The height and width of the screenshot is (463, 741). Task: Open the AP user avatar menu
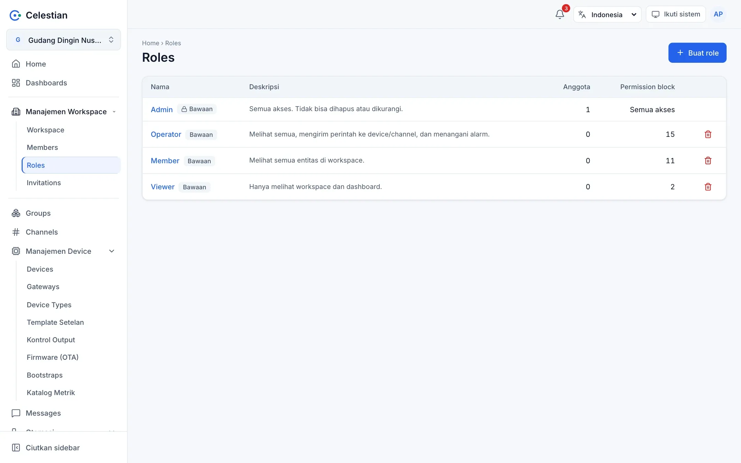(x=718, y=14)
